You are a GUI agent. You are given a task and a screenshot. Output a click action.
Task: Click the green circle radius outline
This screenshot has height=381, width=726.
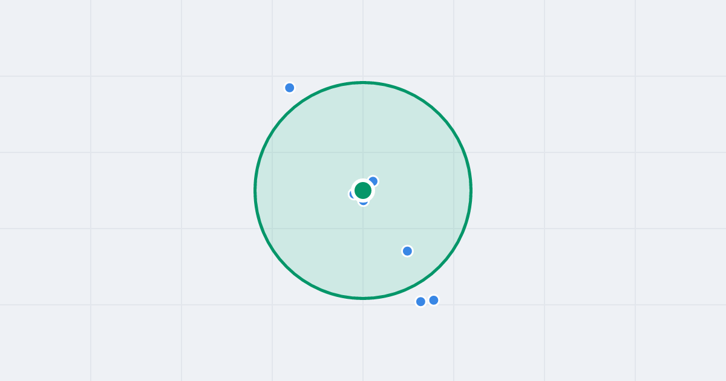[255, 190]
